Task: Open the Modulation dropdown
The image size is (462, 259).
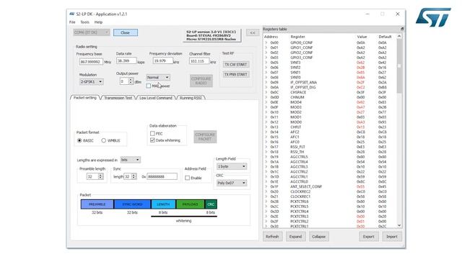Action: point(92,81)
